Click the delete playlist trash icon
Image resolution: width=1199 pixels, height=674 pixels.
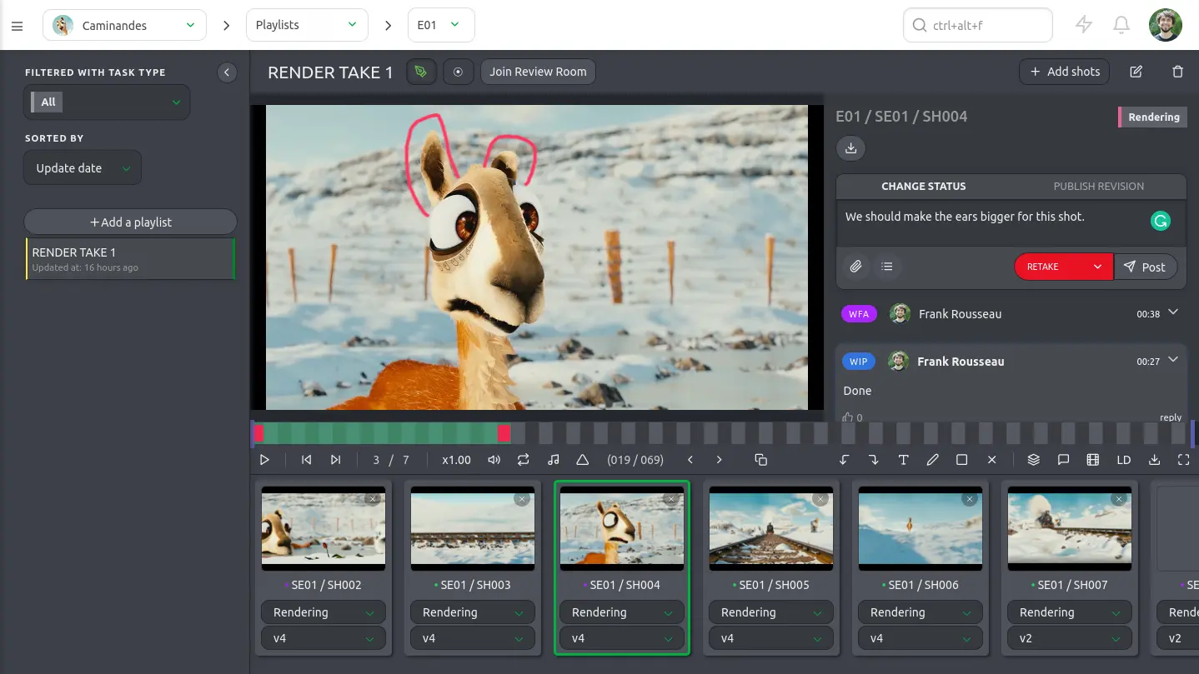[1177, 72]
